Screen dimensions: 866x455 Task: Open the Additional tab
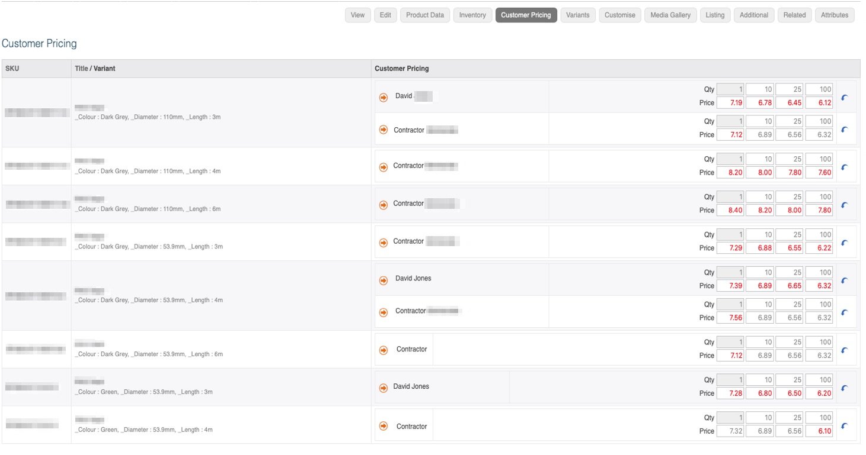(754, 15)
